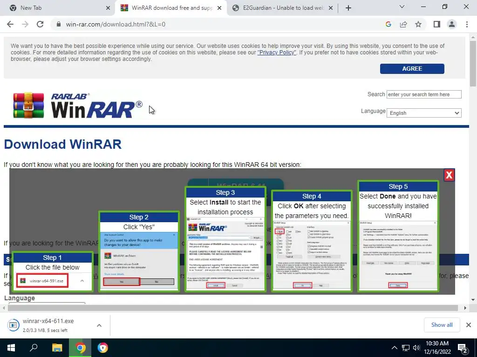Open network status tray icon
The height and width of the screenshot is (357, 477).
(x=406, y=348)
